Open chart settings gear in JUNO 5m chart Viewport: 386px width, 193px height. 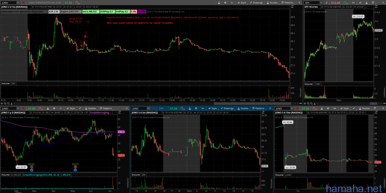tap(196, 108)
